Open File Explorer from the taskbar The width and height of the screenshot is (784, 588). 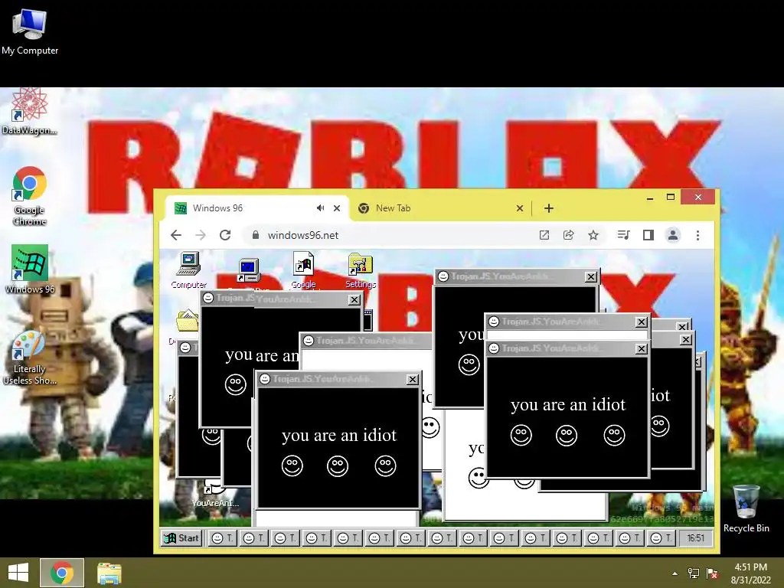(x=109, y=573)
